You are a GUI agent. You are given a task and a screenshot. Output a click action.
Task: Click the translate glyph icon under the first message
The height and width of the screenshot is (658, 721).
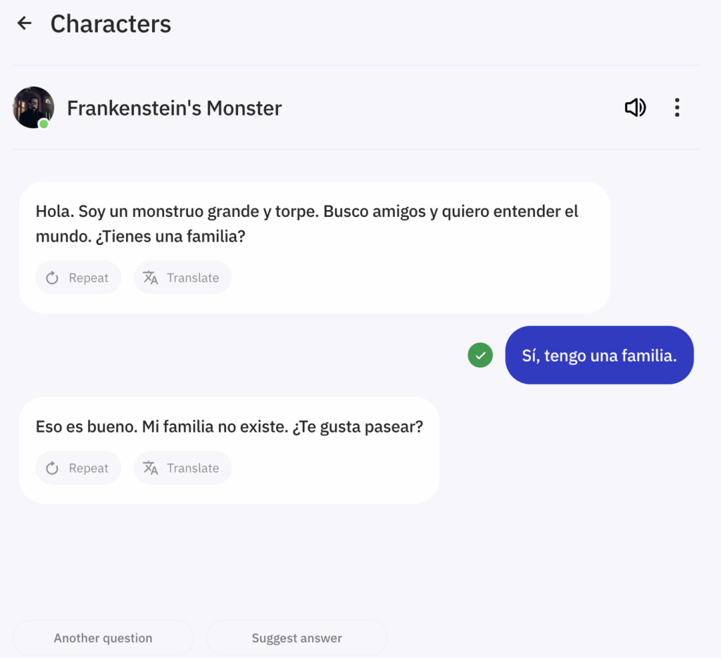click(x=151, y=278)
